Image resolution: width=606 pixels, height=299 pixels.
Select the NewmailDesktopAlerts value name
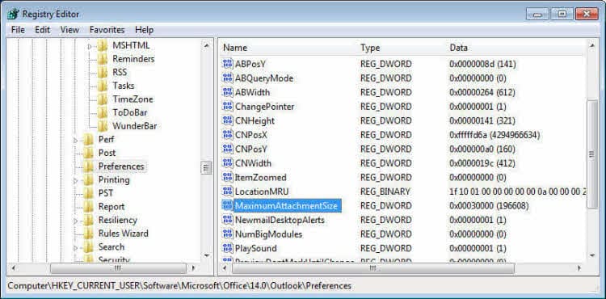[x=280, y=220]
